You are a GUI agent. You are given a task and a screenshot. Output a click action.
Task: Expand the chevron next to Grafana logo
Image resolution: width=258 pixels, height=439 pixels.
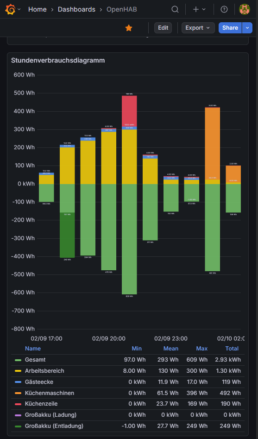(19, 9)
